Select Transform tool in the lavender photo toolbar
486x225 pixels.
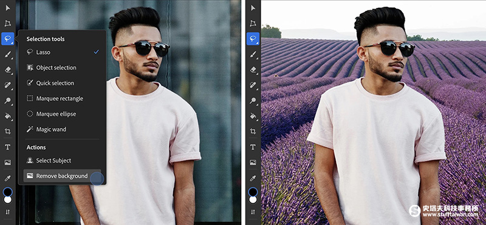point(253,24)
